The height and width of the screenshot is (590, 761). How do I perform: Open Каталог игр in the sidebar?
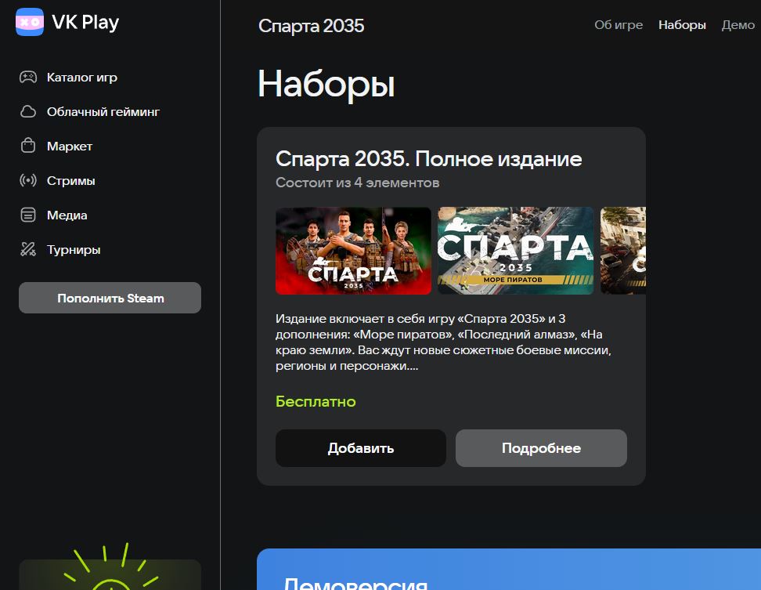82,78
